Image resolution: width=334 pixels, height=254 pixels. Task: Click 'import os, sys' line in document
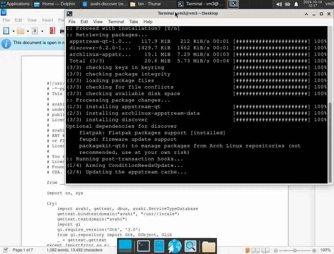coord(65,193)
